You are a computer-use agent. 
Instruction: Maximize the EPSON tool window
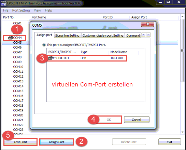coord(168,2)
